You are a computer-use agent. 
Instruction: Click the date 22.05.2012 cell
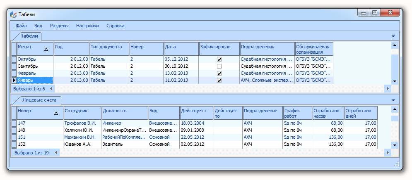[x=197, y=137]
